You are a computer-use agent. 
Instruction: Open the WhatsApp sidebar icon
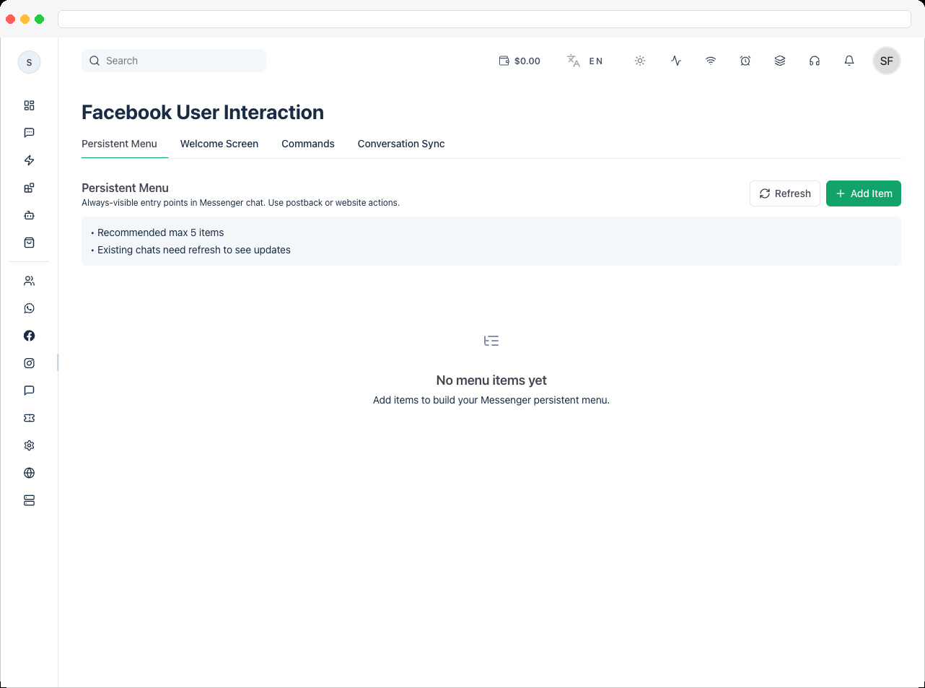click(x=29, y=308)
